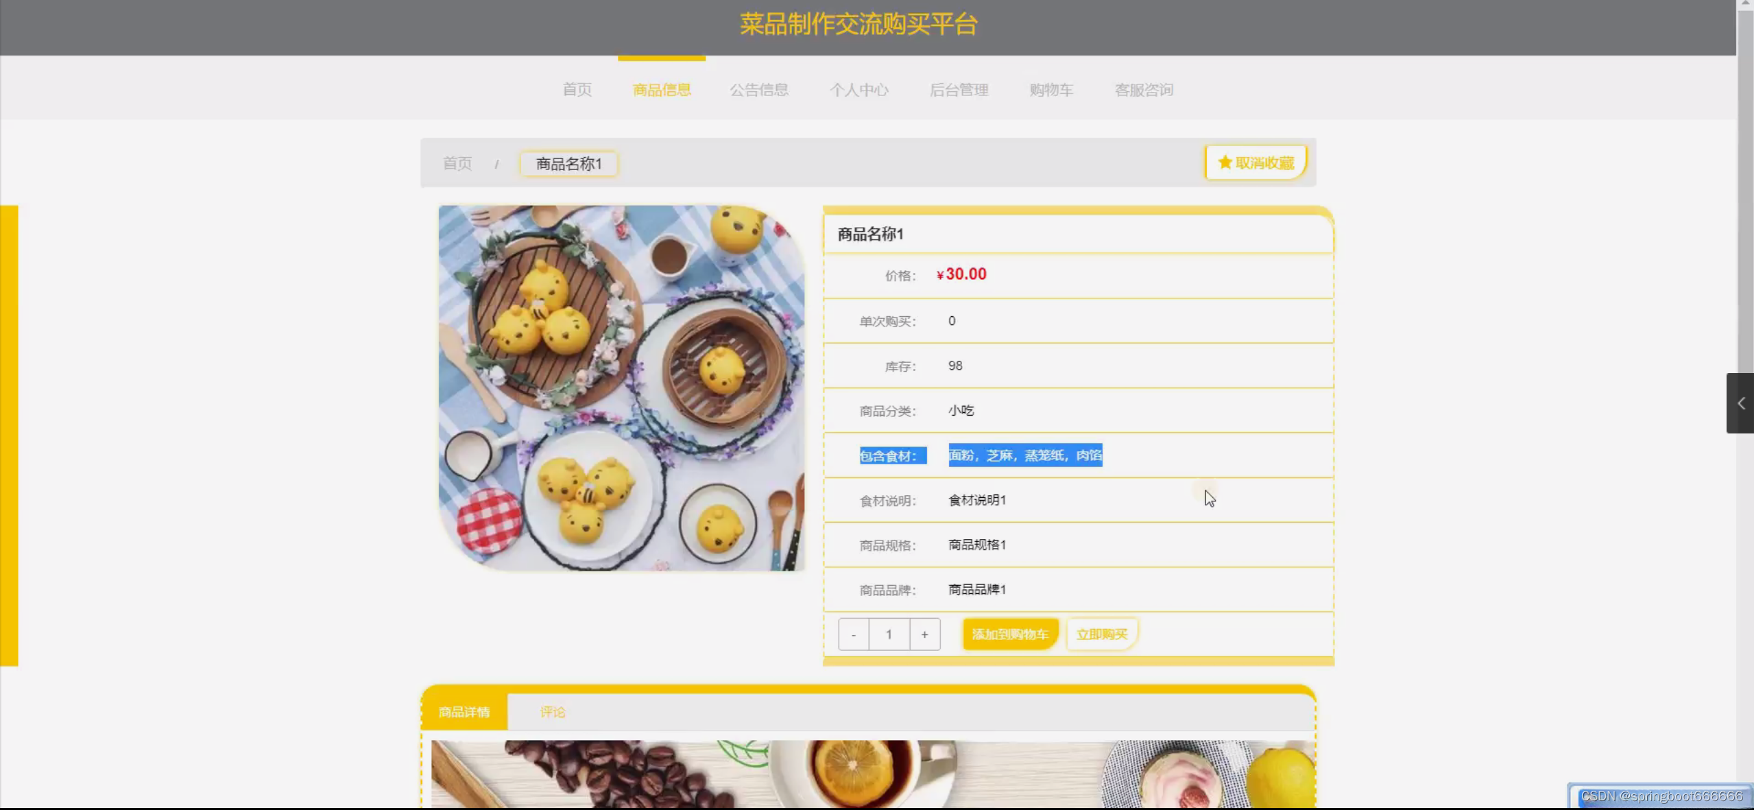The image size is (1754, 810).
Task: Click the 食材说明1 value
Action: (976, 500)
